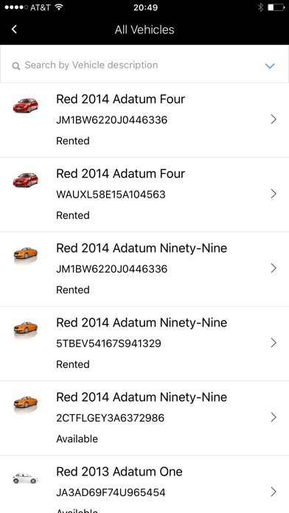Tap white car thumbnail for Adatum One

pyautogui.click(x=26, y=478)
